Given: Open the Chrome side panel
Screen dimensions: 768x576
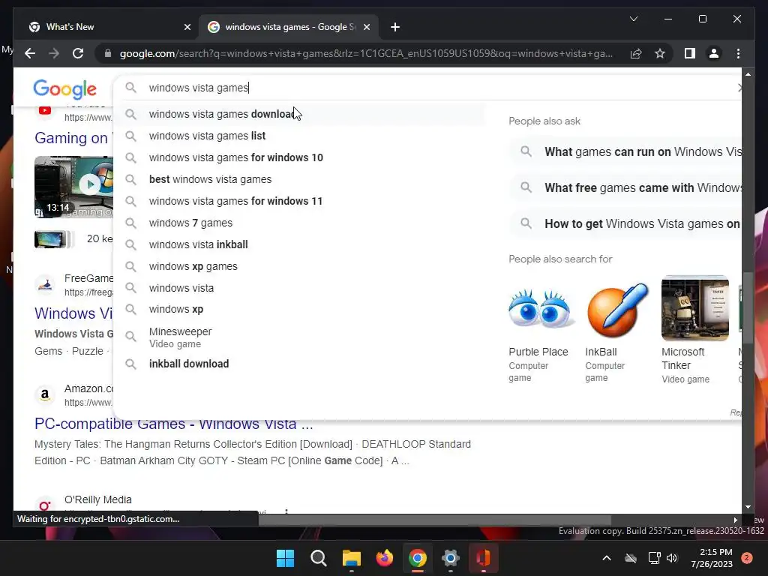Looking at the screenshot, I should [690, 53].
